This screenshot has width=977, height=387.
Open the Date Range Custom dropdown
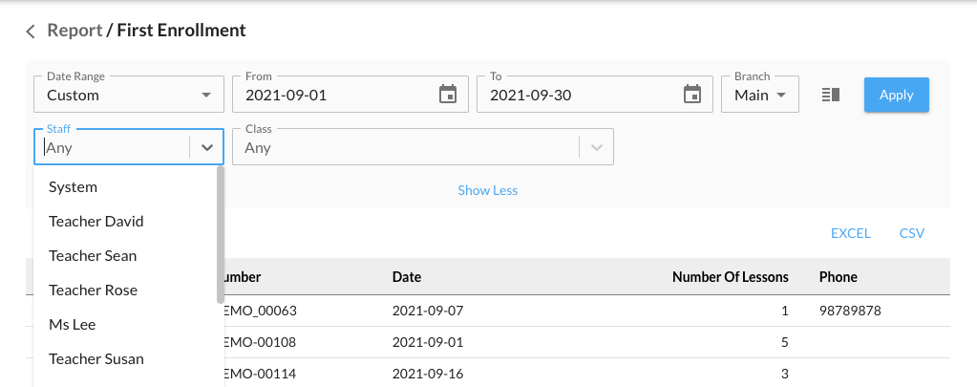129,95
